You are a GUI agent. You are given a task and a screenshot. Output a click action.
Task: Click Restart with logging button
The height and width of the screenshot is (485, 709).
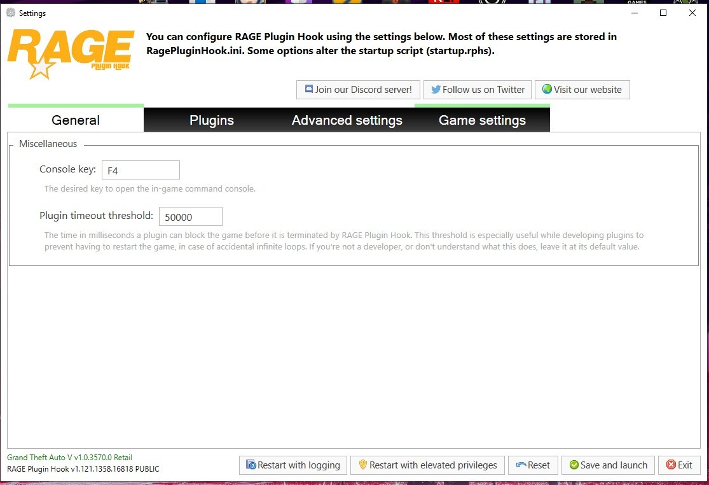(293, 465)
